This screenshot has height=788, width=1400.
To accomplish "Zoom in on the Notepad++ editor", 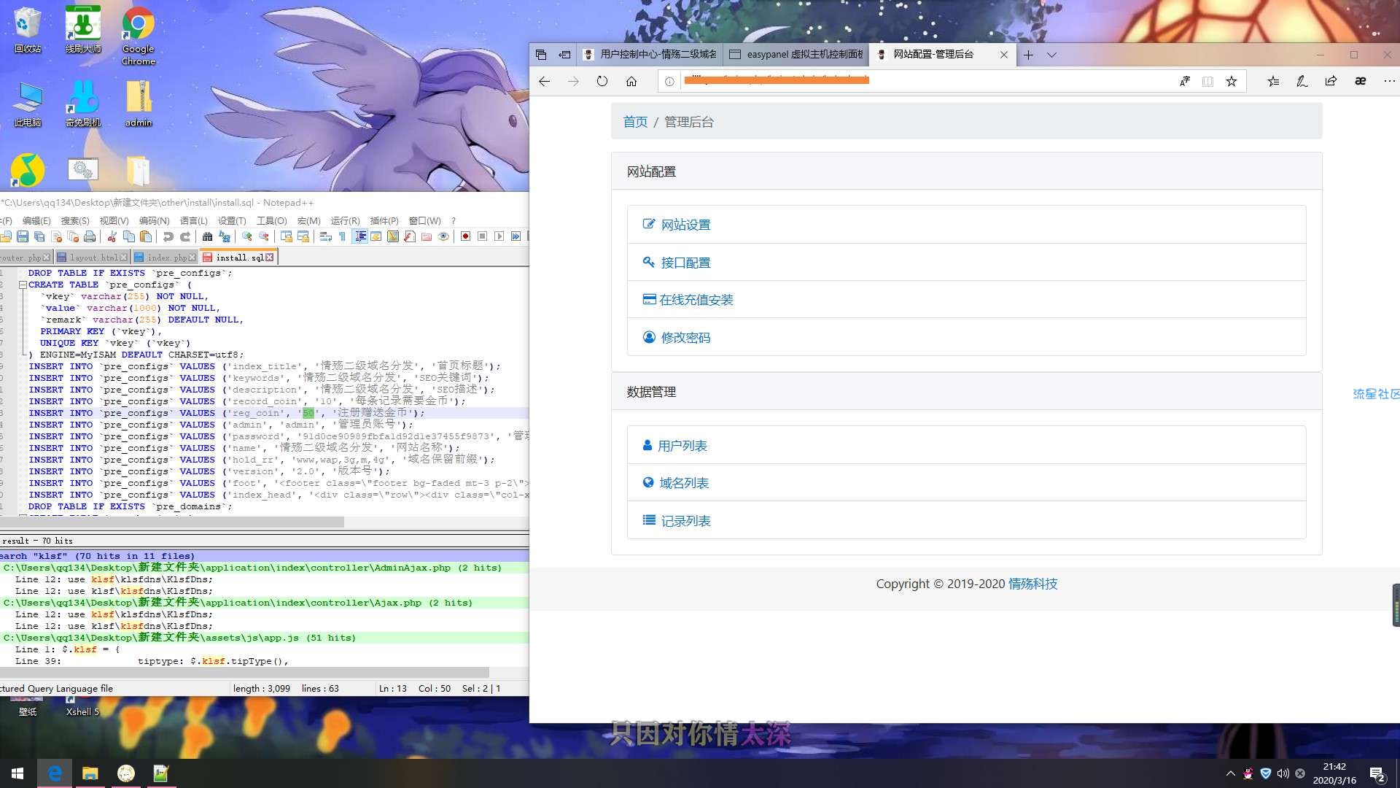I will (247, 236).
